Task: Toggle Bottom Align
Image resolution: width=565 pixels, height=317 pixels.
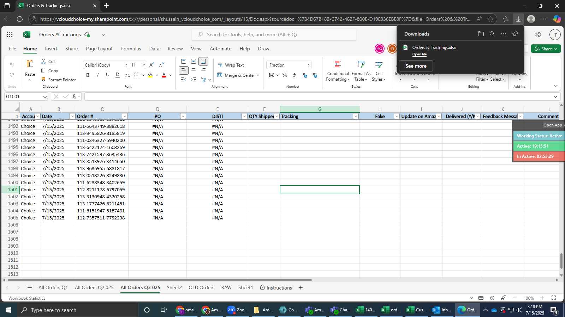Action: click(x=203, y=61)
